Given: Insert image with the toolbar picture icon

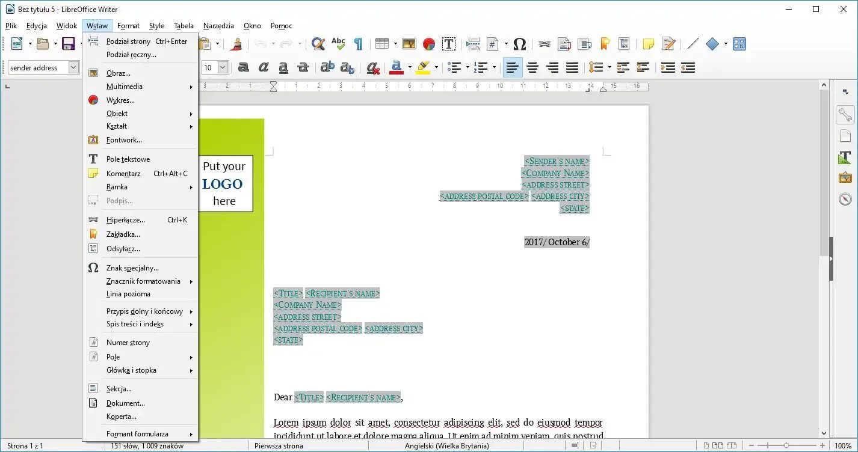Looking at the screenshot, I should pyautogui.click(x=409, y=44).
